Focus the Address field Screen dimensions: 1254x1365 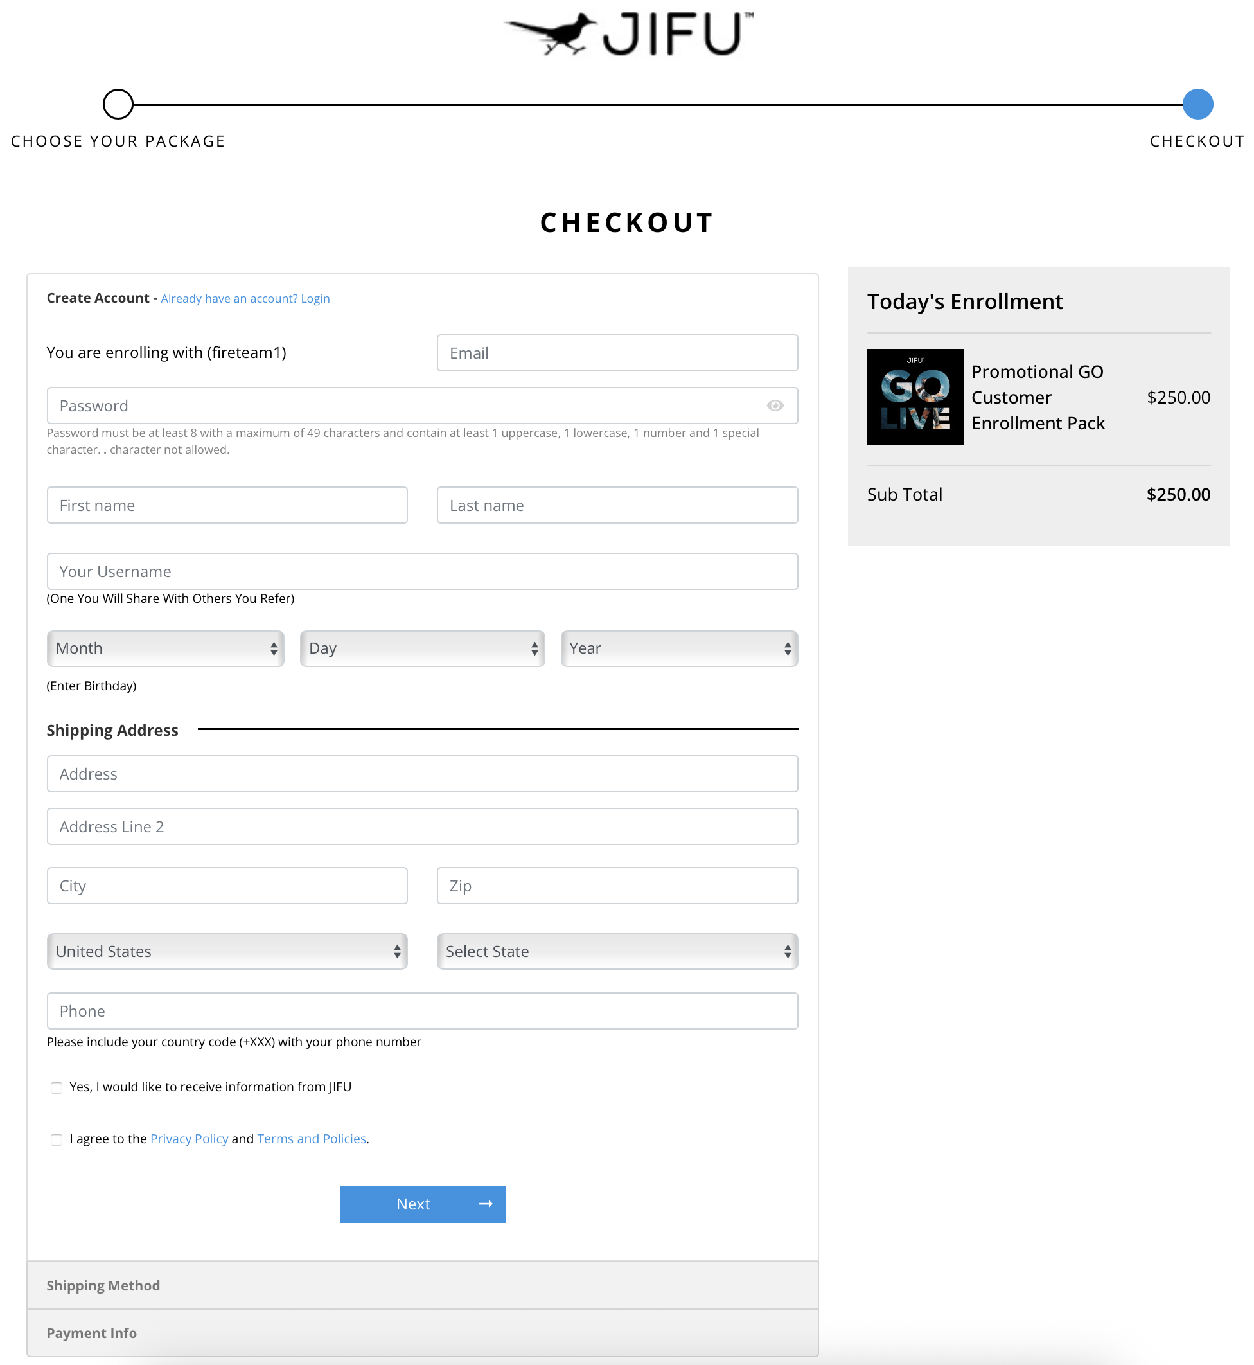point(422,774)
